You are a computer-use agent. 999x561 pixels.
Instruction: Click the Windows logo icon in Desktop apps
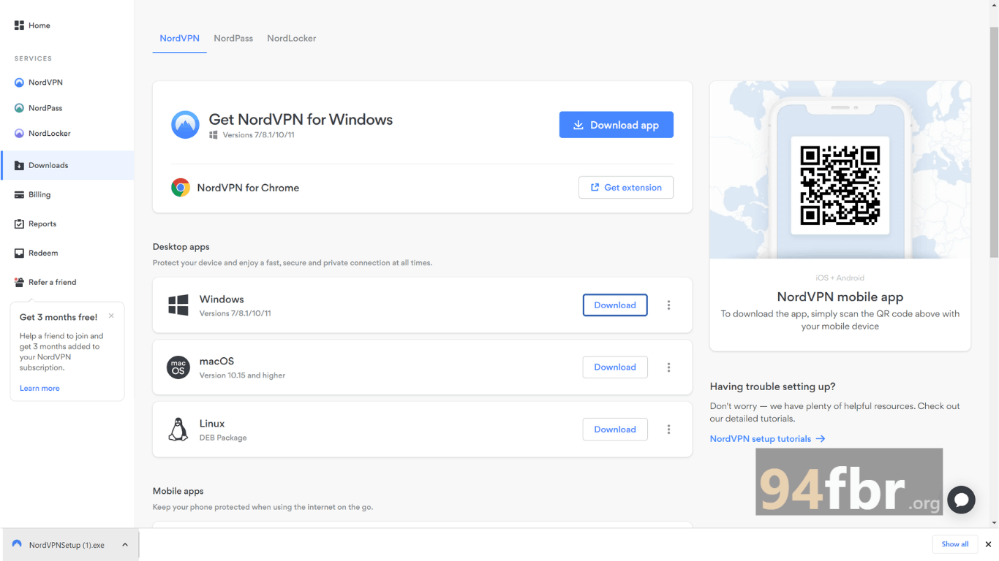[x=178, y=305]
